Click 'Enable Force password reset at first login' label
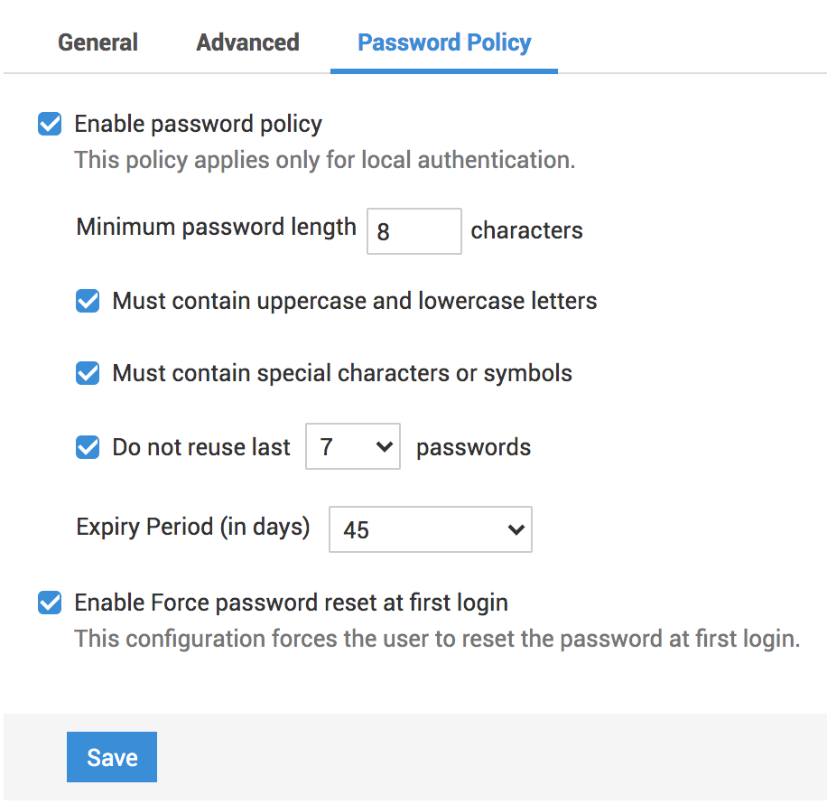This screenshot has height=804, width=827. [291, 603]
